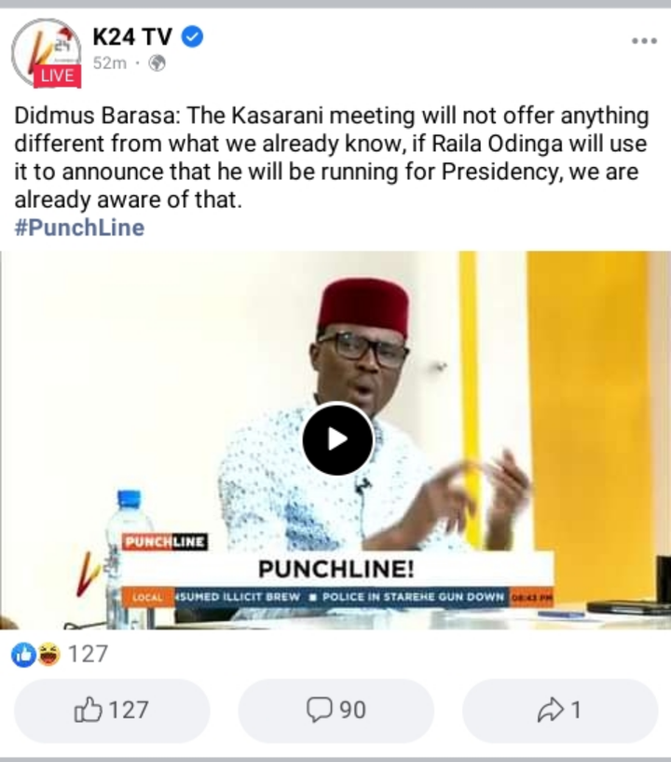Image resolution: width=671 pixels, height=762 pixels.
Task: View the 127 reactions count list
Action: pos(88,654)
